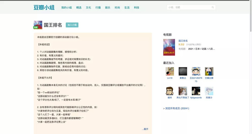Focus the 小组、话题 search field
Image resolution: width=252 pixels, height=134 pixels.
point(189,7)
